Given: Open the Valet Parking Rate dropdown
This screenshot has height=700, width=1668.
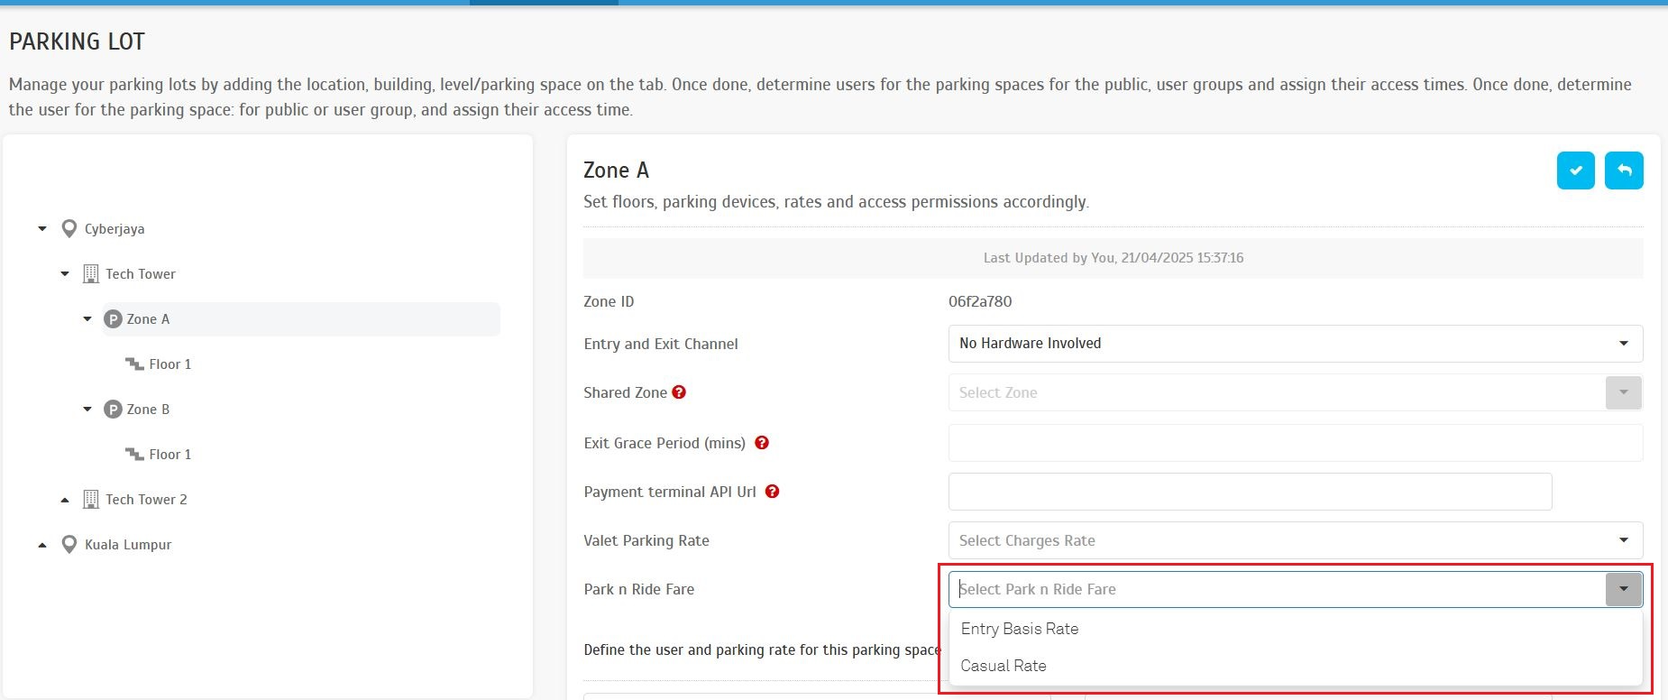Looking at the screenshot, I should pos(1295,540).
